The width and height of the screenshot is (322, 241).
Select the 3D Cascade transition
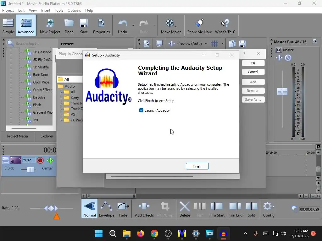click(x=42, y=52)
